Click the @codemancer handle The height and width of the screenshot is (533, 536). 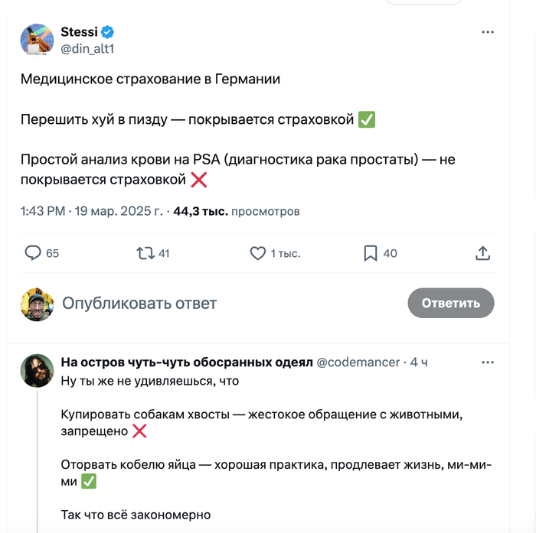click(358, 362)
